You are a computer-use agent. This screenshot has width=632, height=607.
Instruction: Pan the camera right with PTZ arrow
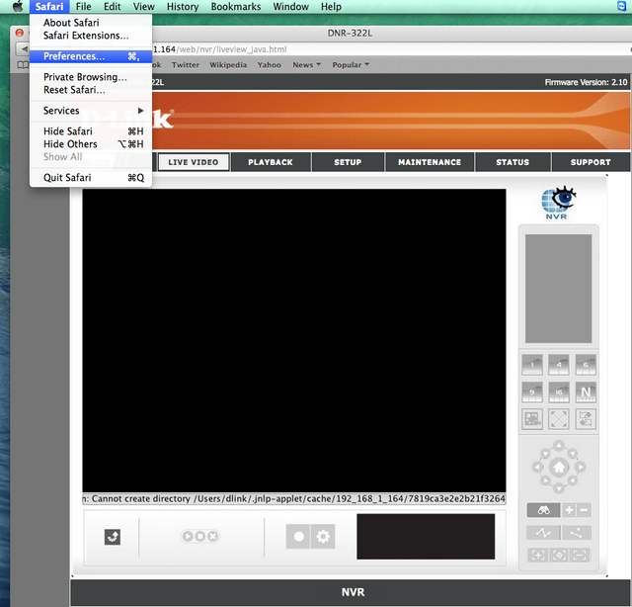point(581,468)
